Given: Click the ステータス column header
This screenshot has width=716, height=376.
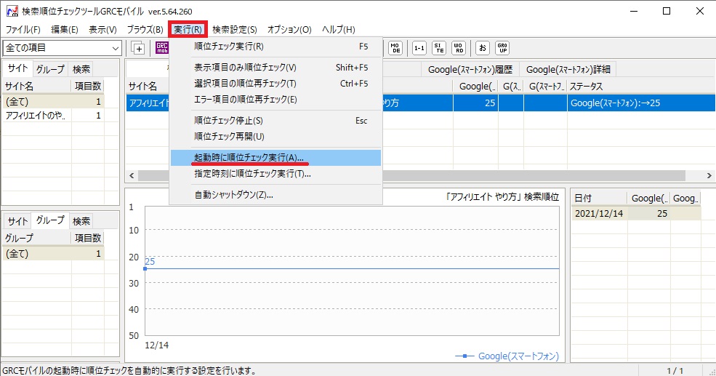Looking at the screenshot, I should tap(641, 86).
